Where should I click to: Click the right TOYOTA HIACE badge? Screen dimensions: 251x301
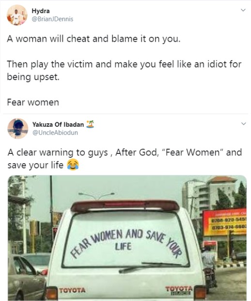(x=179, y=290)
